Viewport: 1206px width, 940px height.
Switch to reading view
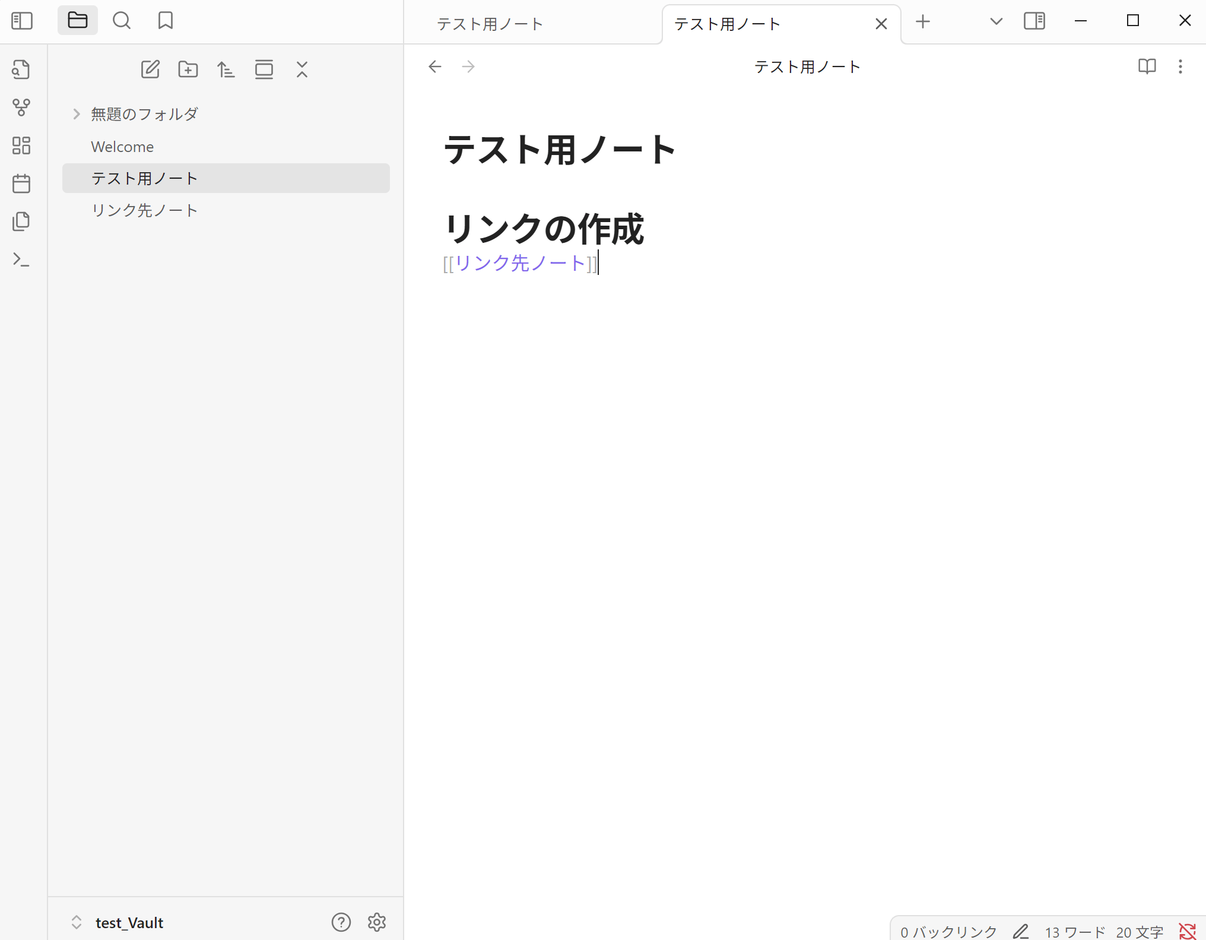pyautogui.click(x=1147, y=67)
